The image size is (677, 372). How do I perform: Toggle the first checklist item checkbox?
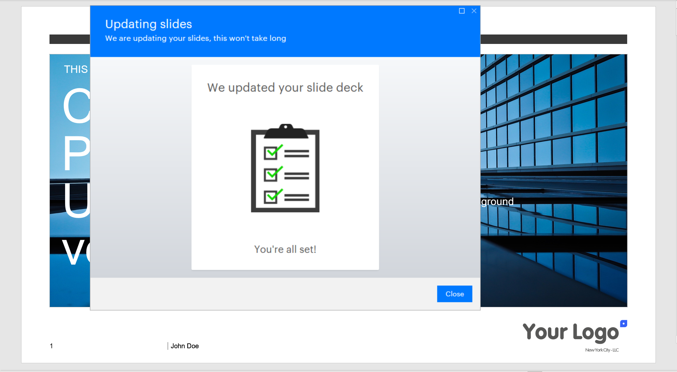coord(271,153)
